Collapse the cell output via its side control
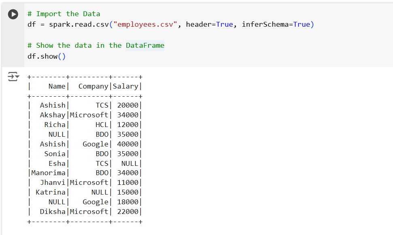This screenshot has width=393, height=235. click(13, 76)
